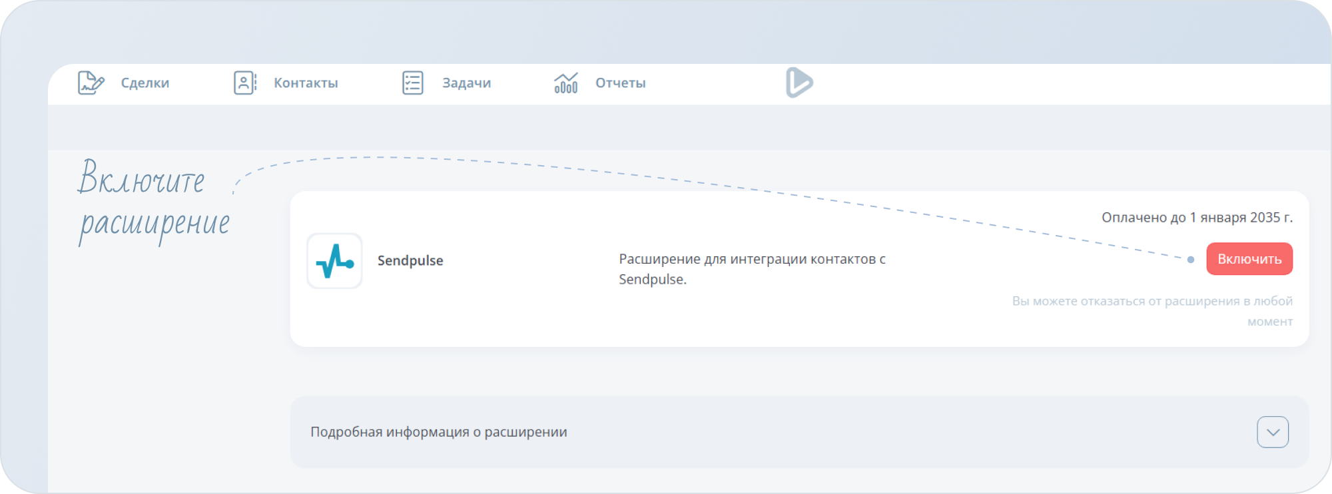Expand details with the chevron down button
Viewport: 1332px width, 494px height.
[x=1273, y=432]
